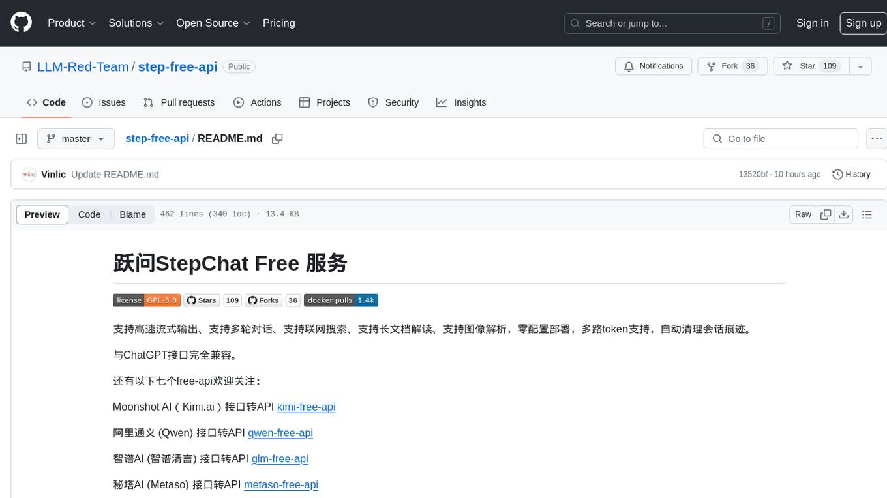This screenshot has height=498, width=887.
Task: Switch to the Code tab
Action: click(46, 102)
